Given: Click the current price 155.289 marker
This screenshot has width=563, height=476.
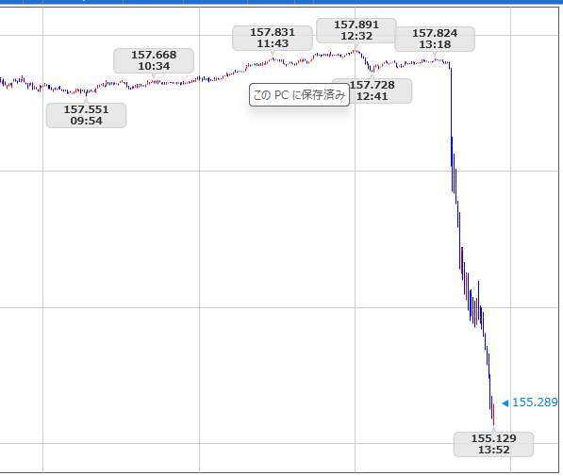Looking at the screenshot, I should (x=530, y=402).
